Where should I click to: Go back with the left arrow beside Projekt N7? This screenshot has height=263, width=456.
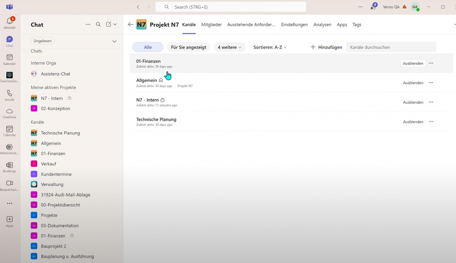(130, 24)
